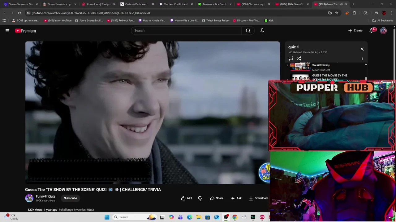Open the bookmarks apps grid icon
This screenshot has height=222, width=396.
coord(4,20)
